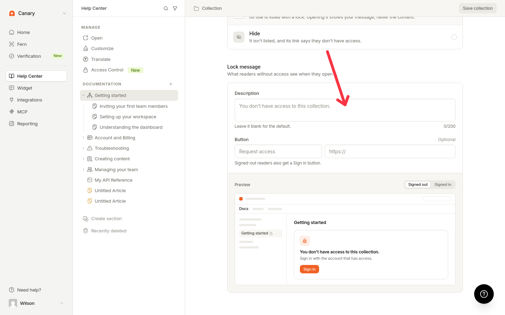
Task: Click the Reporting chart icon
Action: [x=12, y=124]
